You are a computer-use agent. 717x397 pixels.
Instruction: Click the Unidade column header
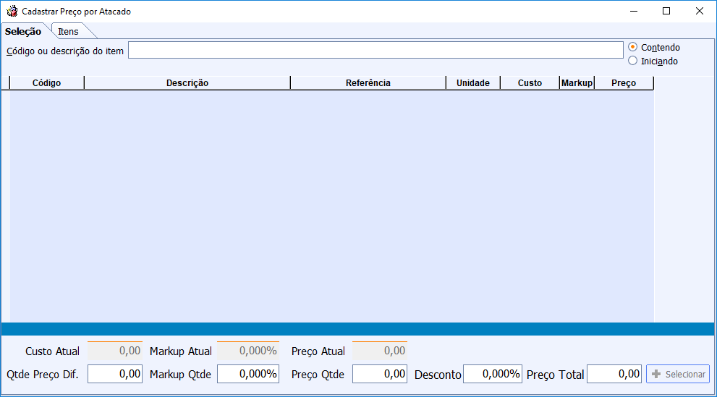pos(473,83)
